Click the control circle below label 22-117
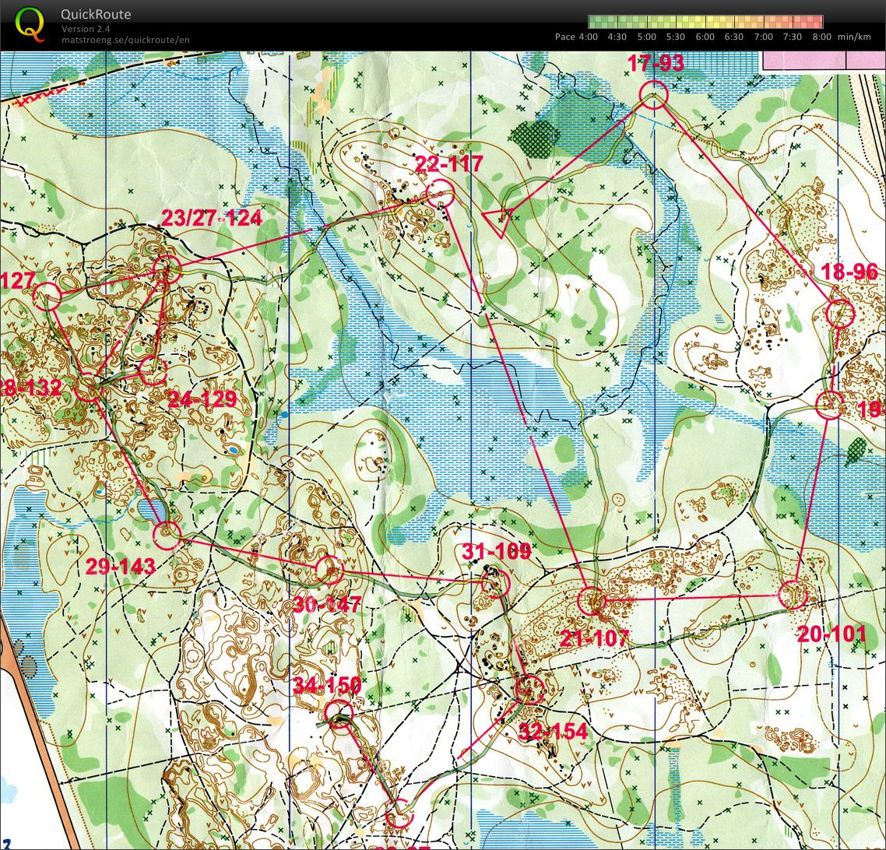 click(440, 194)
